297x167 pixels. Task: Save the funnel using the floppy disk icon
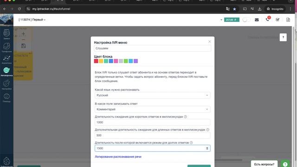23,45
